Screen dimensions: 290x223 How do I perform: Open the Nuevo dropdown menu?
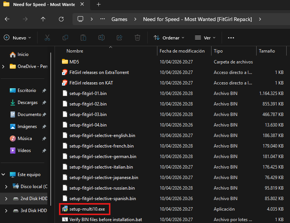tap(18, 38)
